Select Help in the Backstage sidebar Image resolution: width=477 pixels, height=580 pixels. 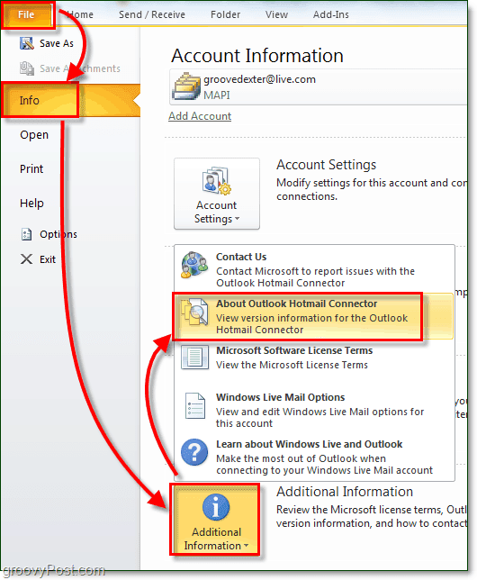[x=31, y=203]
